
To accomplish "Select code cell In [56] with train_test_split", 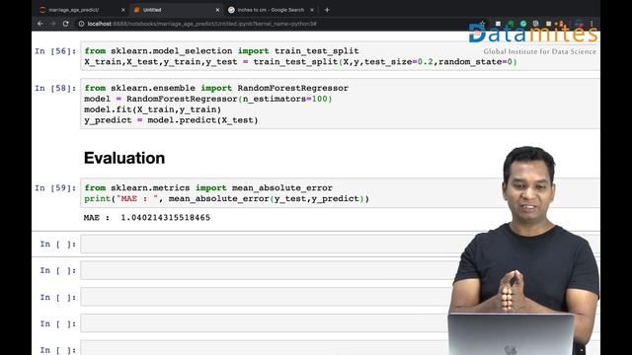I will click(340, 56).
